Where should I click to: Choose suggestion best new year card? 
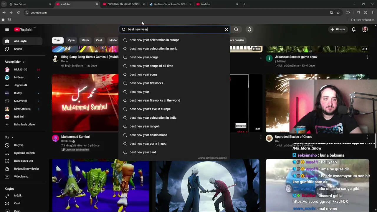[x=174, y=152]
